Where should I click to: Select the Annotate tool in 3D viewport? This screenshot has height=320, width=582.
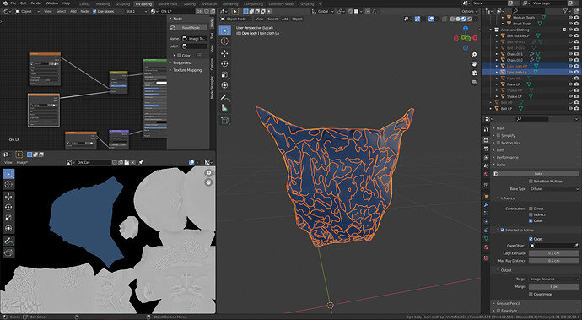point(224,97)
